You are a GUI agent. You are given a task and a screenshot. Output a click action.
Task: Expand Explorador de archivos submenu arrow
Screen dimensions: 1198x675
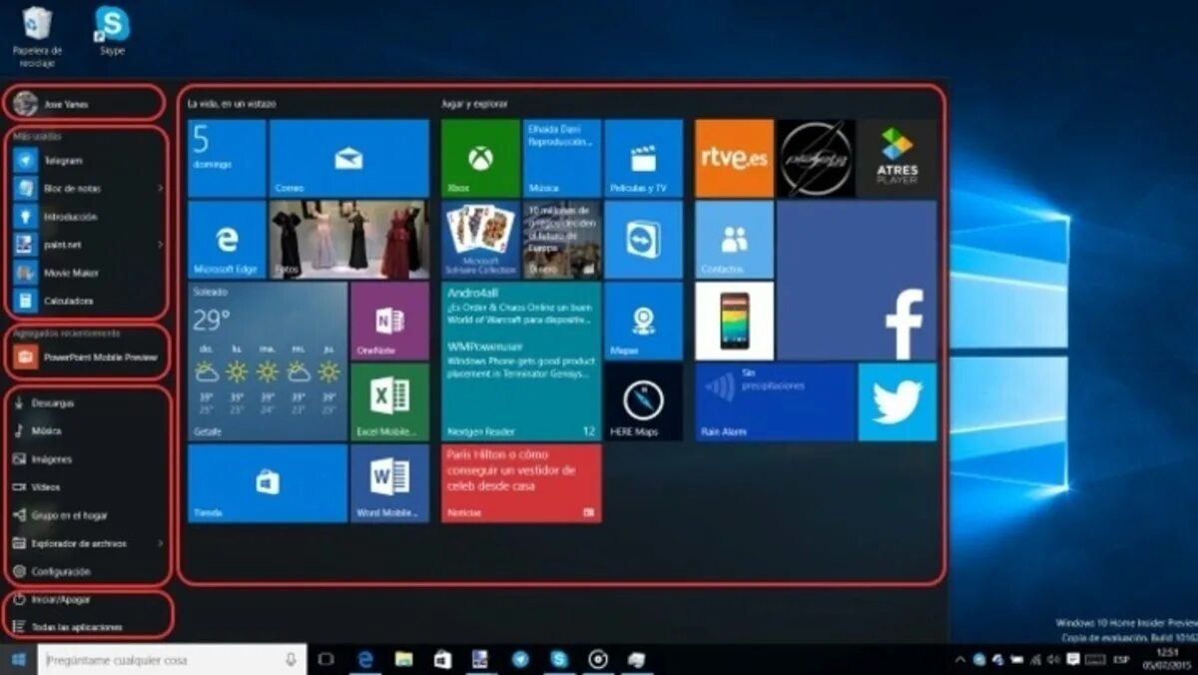pos(160,543)
